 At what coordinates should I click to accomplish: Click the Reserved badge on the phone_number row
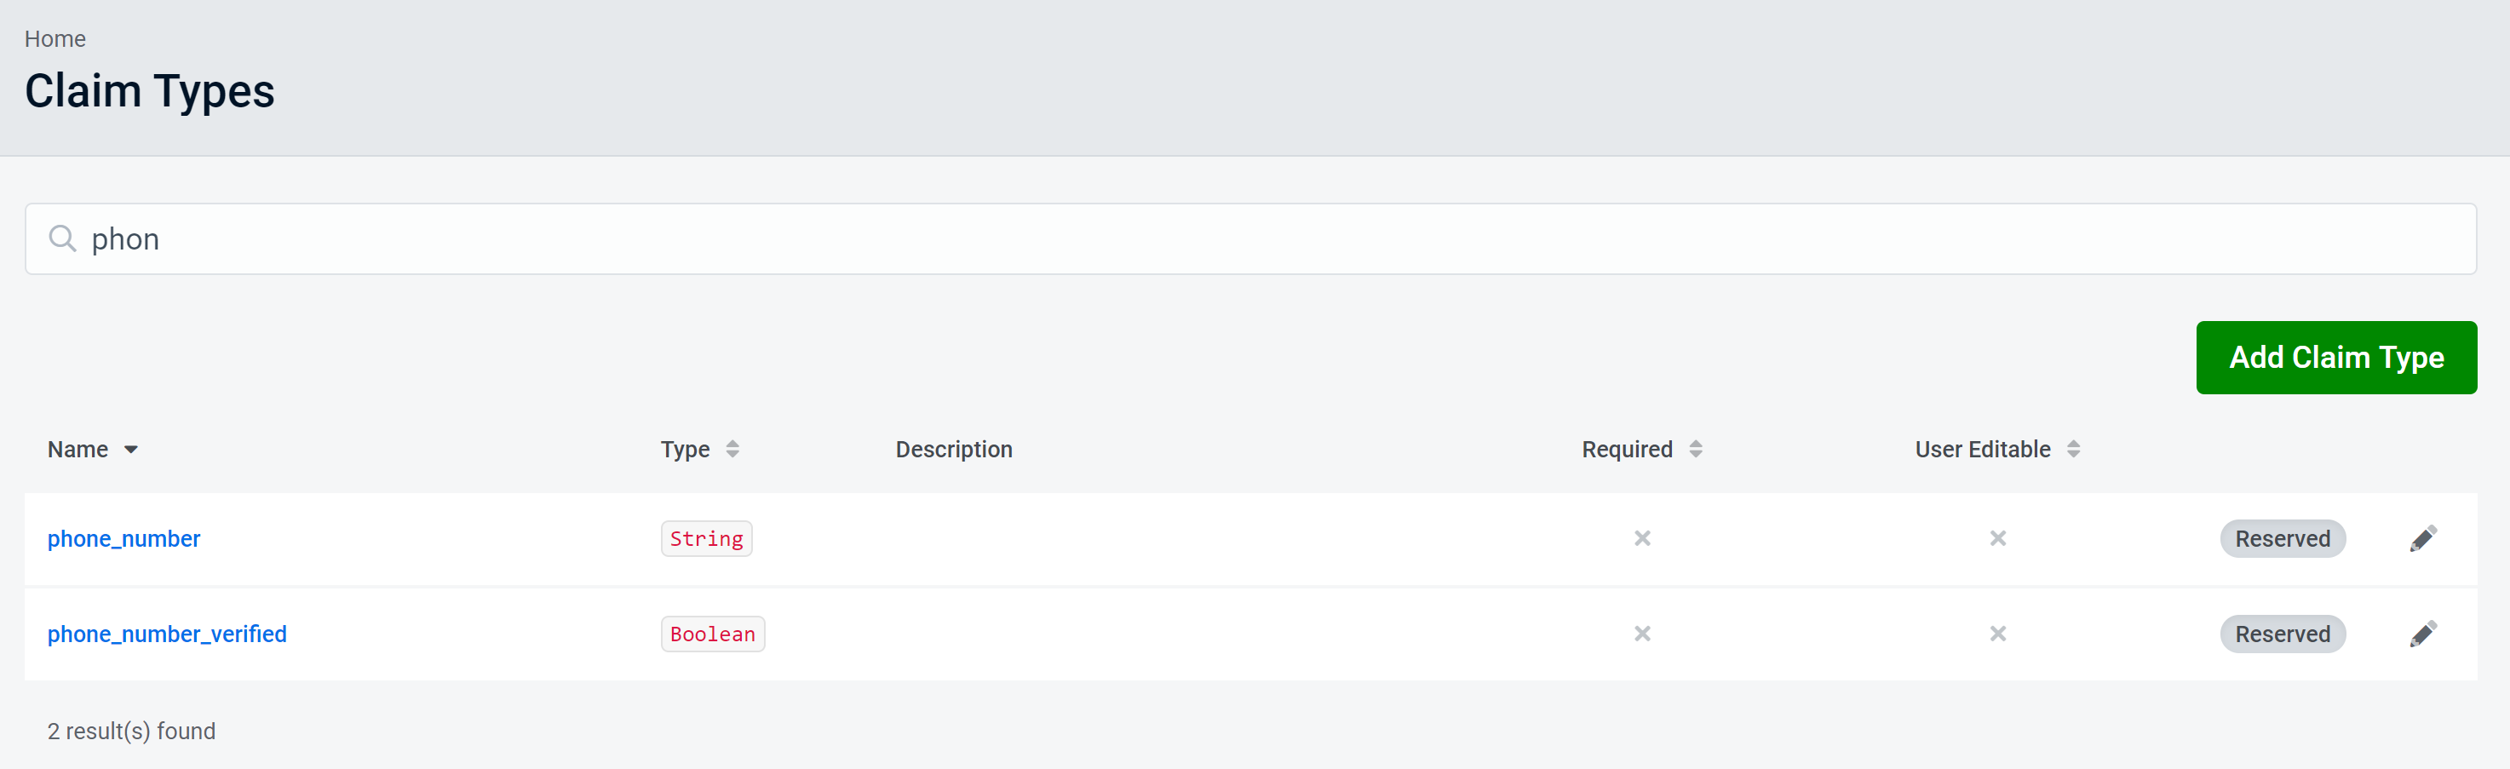click(2282, 538)
